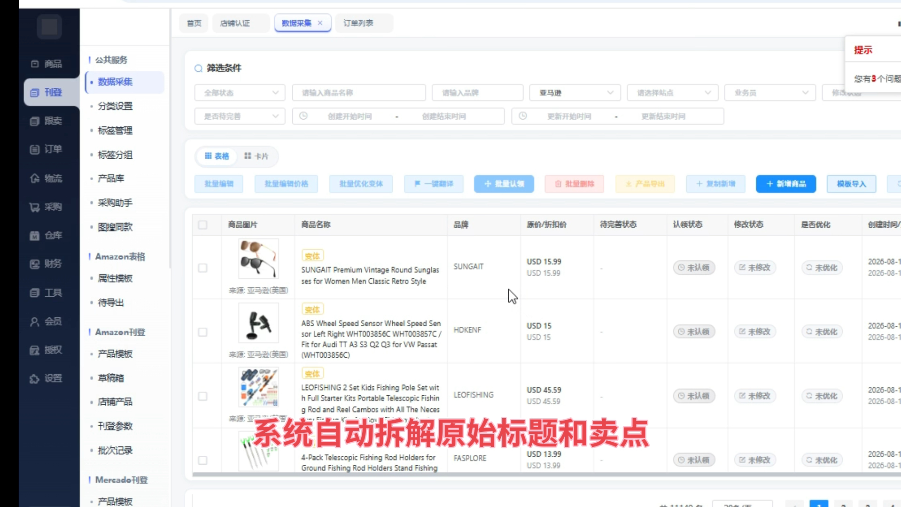This screenshot has height=507, width=901.
Task: Expand the 全部状态 dropdown
Action: pos(240,93)
